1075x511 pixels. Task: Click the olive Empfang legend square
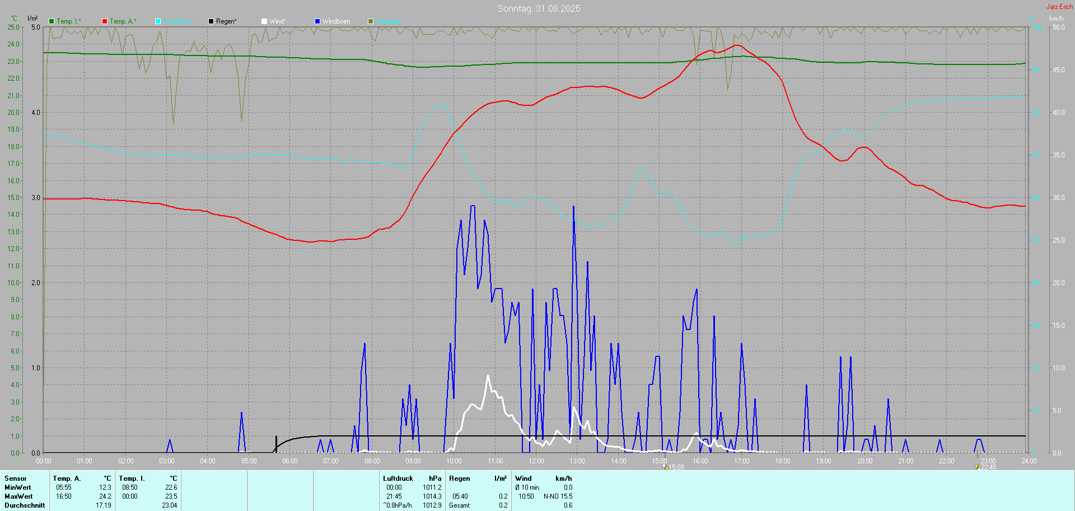click(x=371, y=21)
